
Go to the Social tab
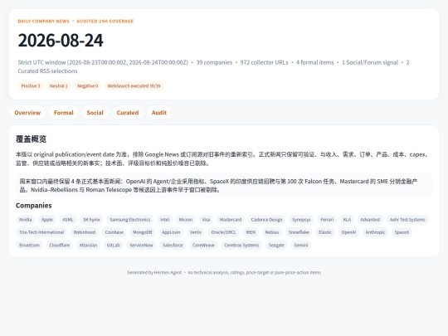tap(95, 113)
